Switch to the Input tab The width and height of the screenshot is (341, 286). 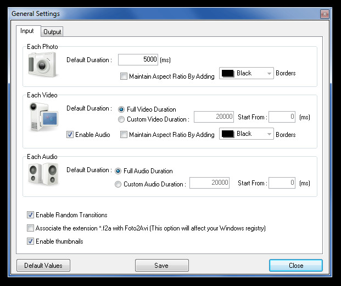[27, 31]
